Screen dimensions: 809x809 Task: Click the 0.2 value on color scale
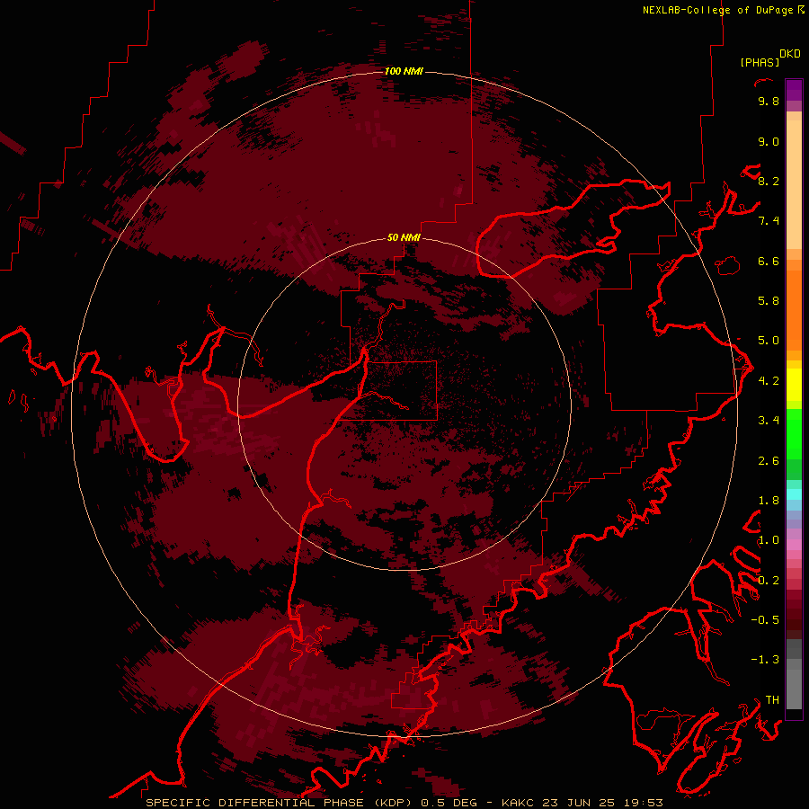pos(769,581)
